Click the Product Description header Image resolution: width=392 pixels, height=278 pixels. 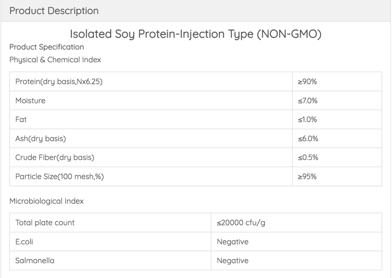tap(54, 11)
